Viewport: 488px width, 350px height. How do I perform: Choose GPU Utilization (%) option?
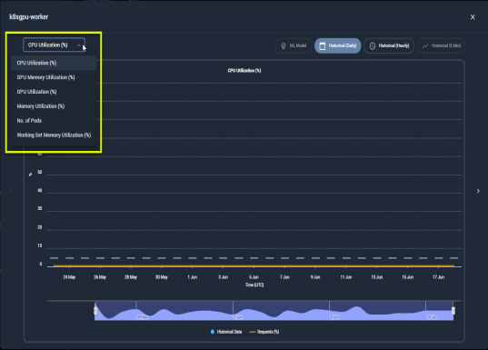pos(54,92)
